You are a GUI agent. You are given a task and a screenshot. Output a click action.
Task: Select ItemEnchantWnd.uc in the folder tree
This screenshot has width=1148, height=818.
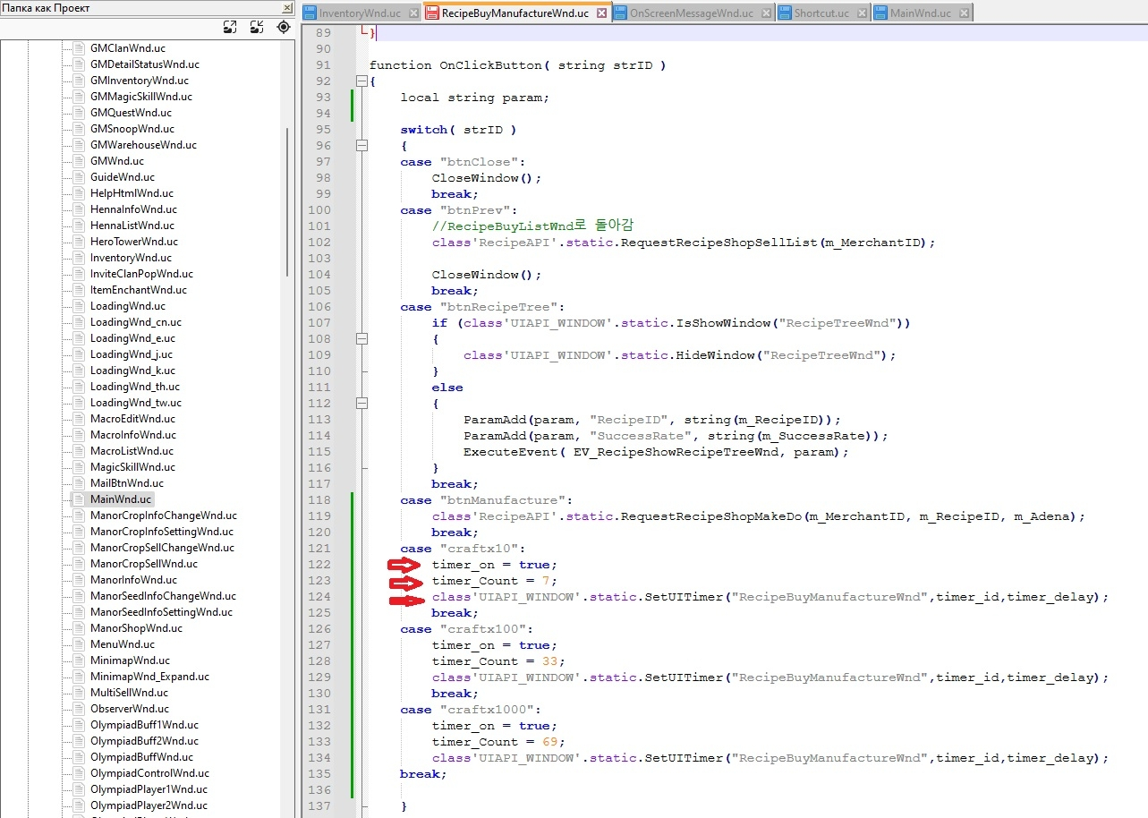pos(139,290)
